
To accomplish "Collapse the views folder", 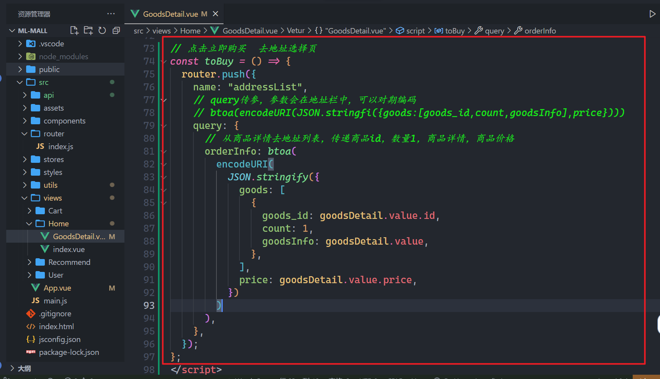I will click(x=25, y=198).
